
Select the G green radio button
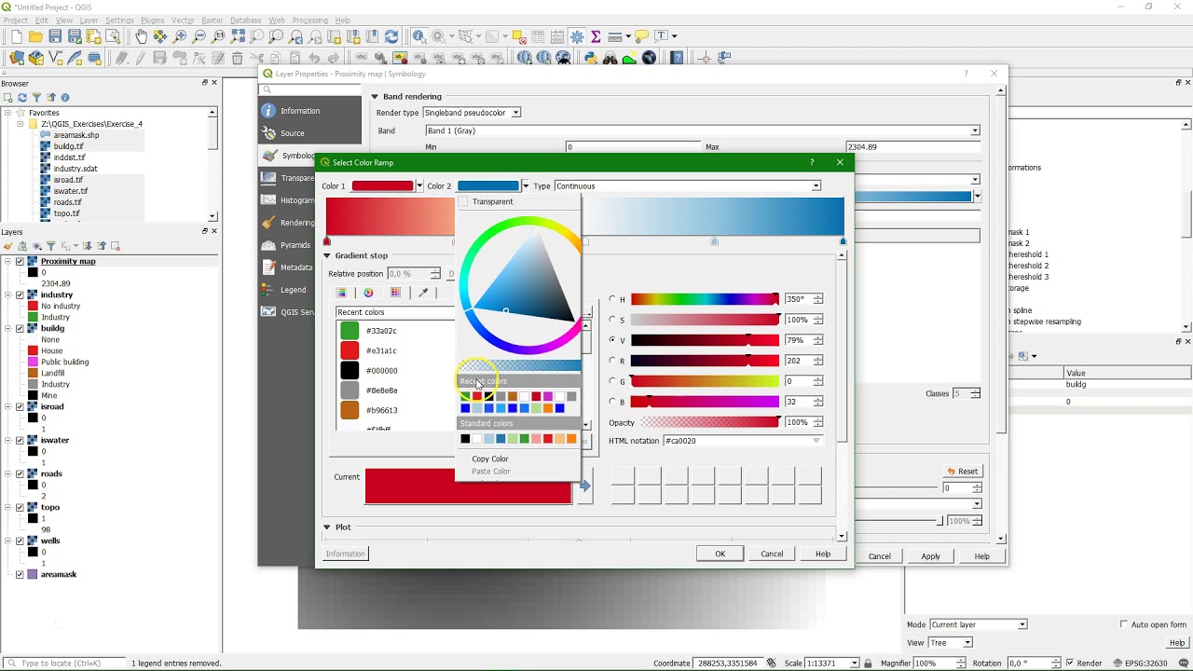pyautogui.click(x=612, y=381)
